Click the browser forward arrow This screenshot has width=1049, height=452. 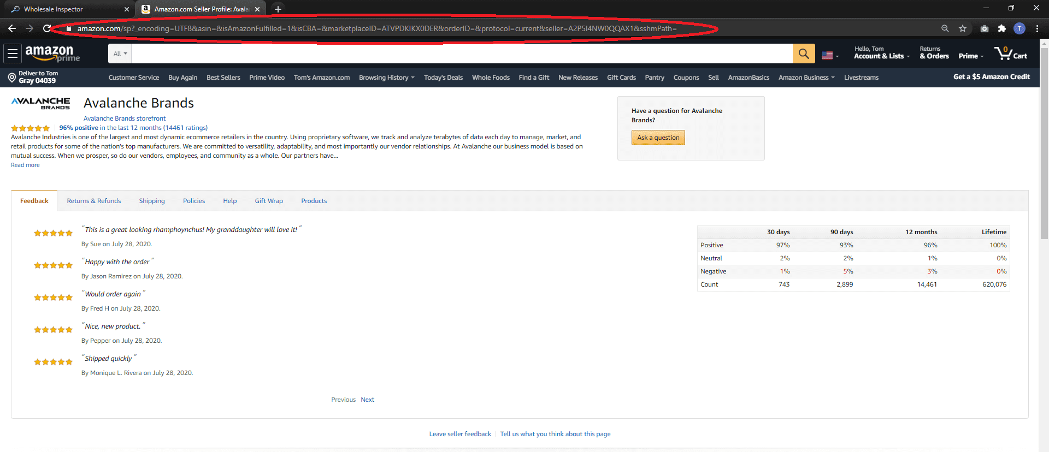click(x=30, y=28)
